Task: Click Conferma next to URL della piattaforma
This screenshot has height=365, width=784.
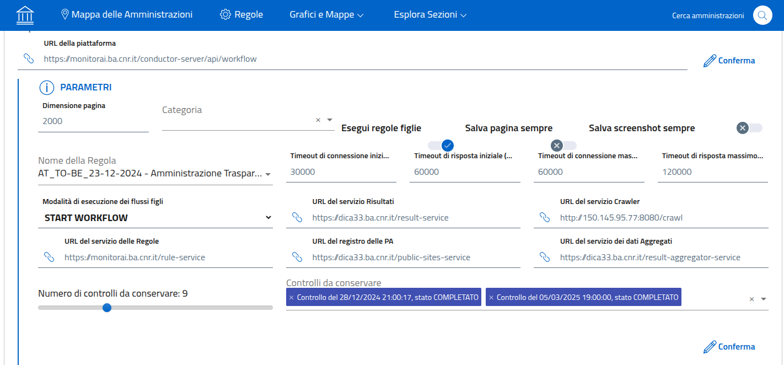Action: (729, 61)
